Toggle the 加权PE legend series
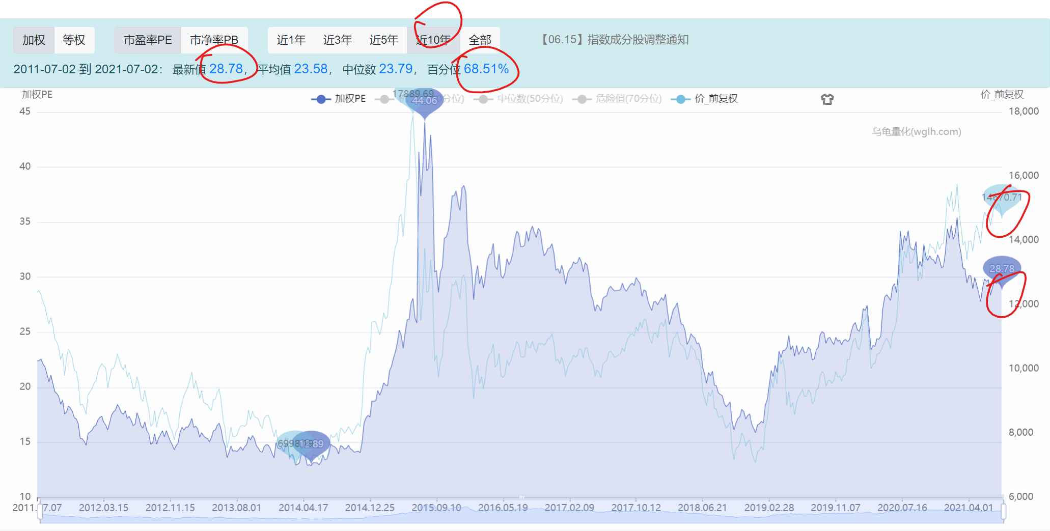The height and width of the screenshot is (531, 1050). [x=339, y=99]
